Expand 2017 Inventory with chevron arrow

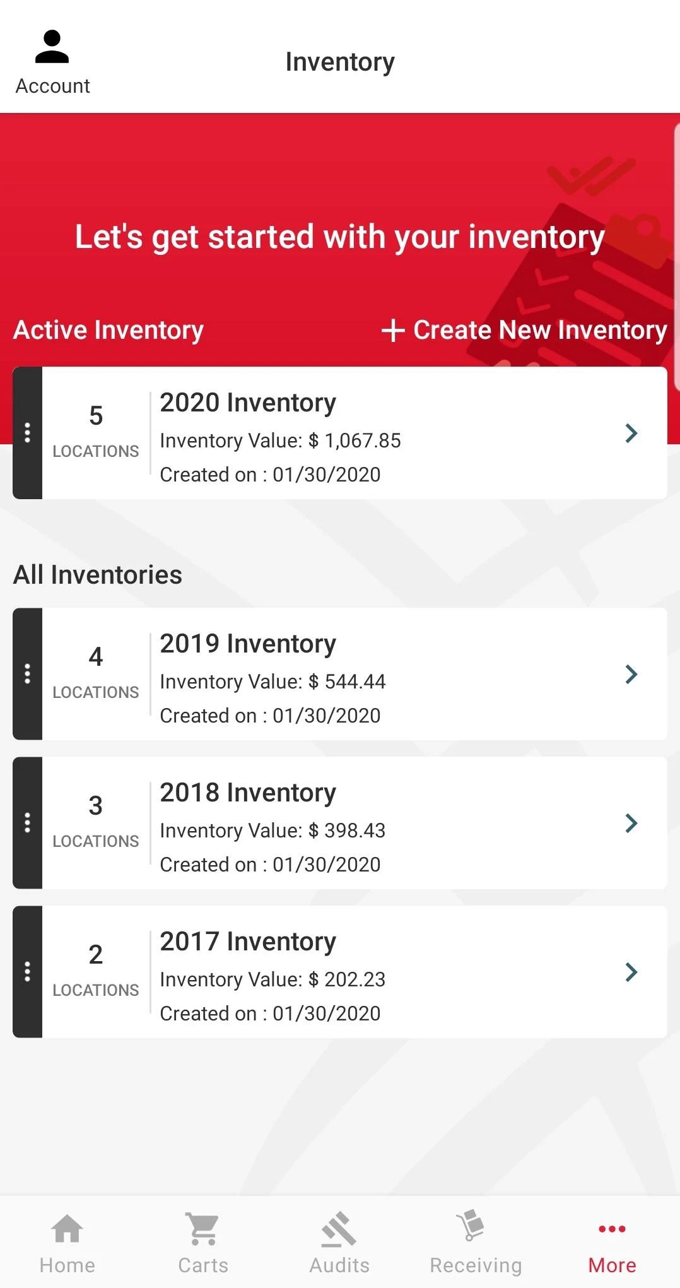pyautogui.click(x=631, y=972)
